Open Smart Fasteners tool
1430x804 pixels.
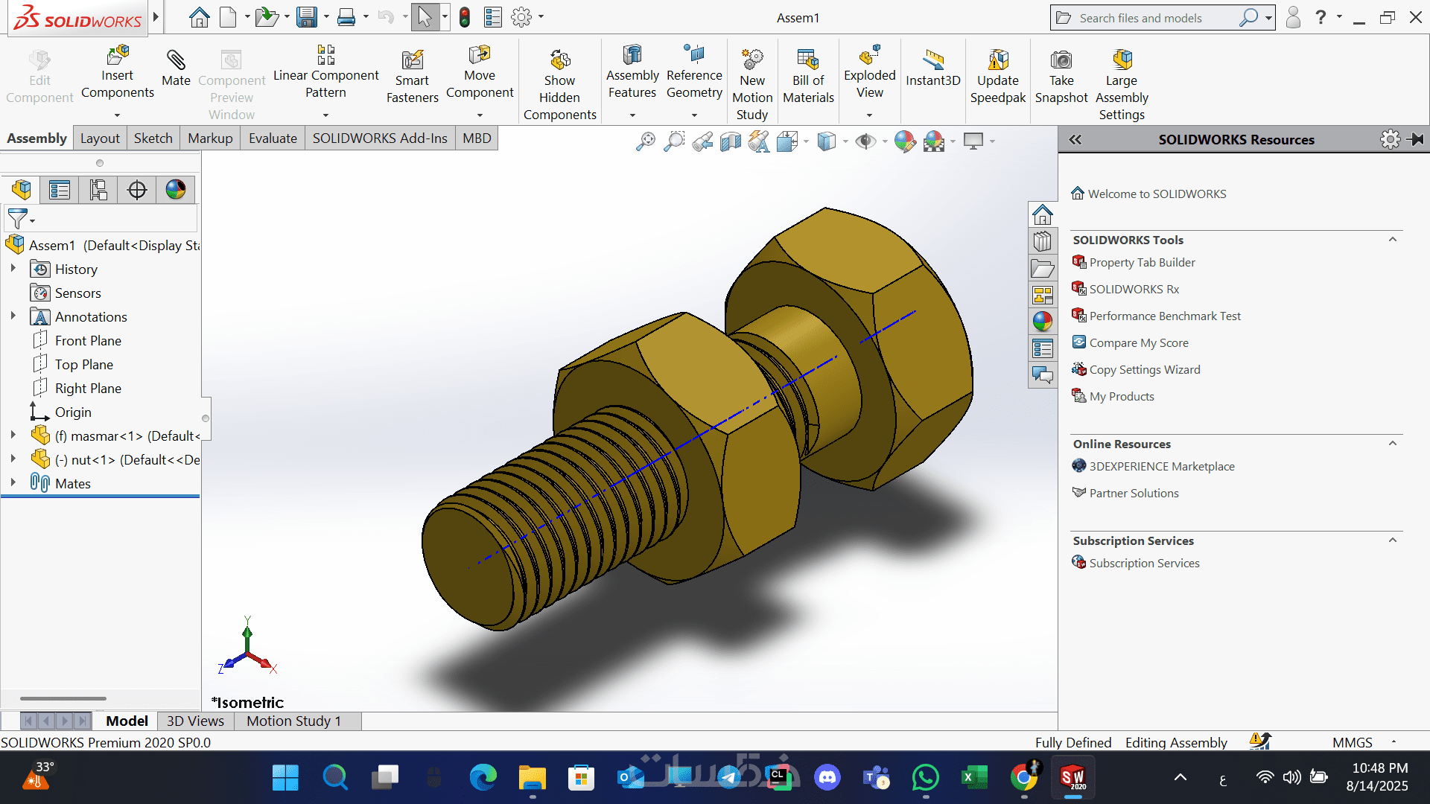pyautogui.click(x=412, y=61)
